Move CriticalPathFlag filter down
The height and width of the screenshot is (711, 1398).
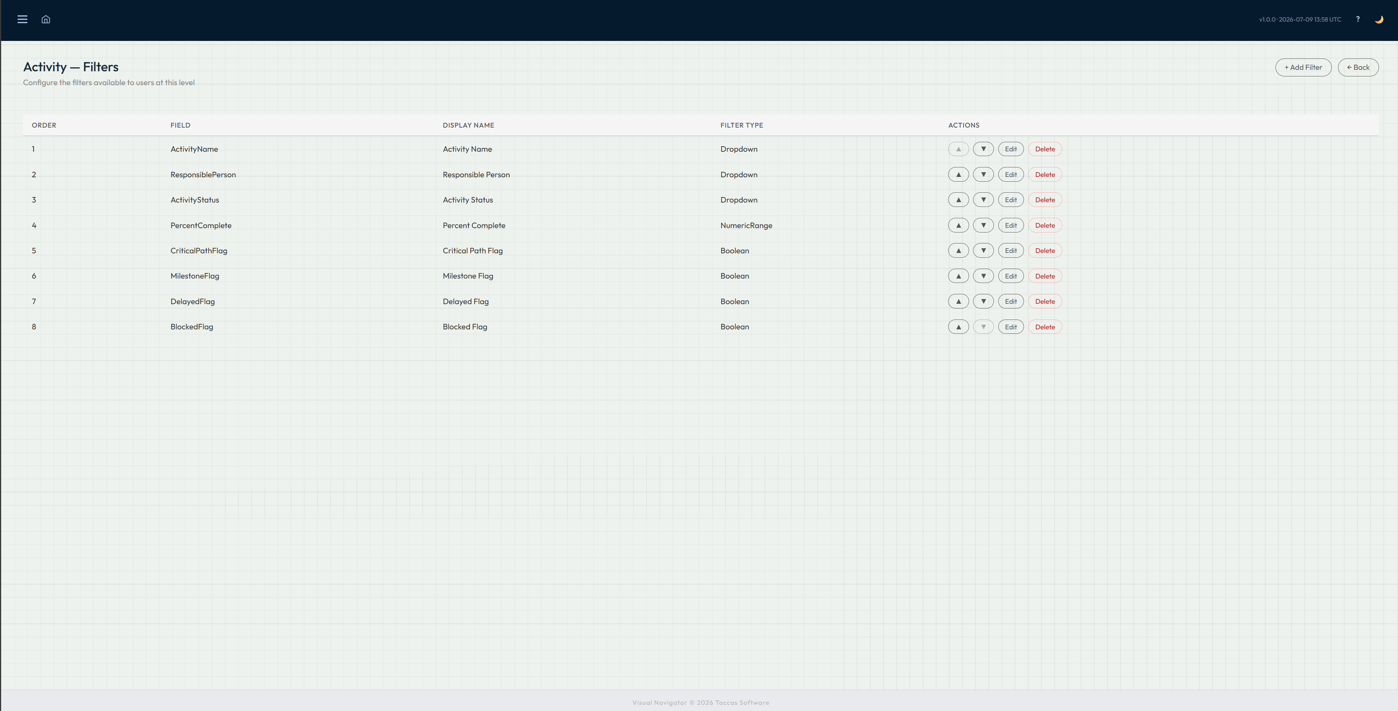click(x=983, y=250)
